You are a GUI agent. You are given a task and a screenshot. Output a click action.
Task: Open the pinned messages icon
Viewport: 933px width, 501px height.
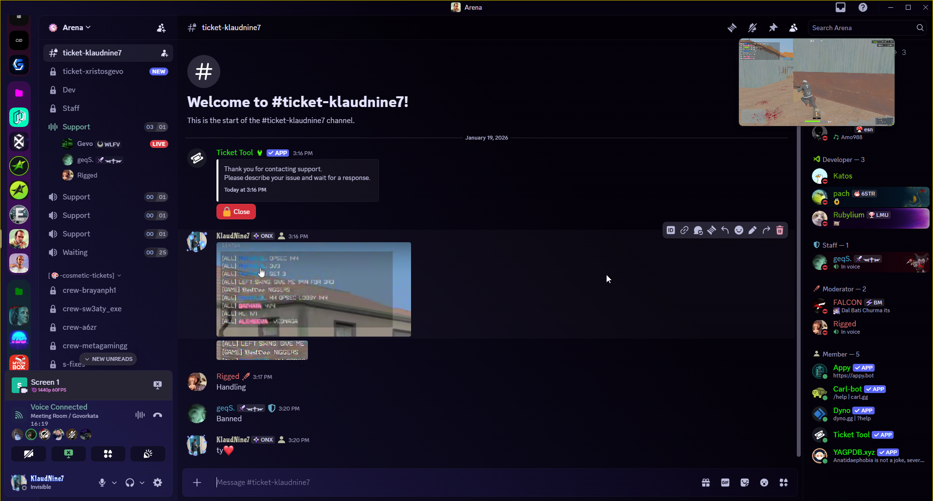pyautogui.click(x=773, y=28)
